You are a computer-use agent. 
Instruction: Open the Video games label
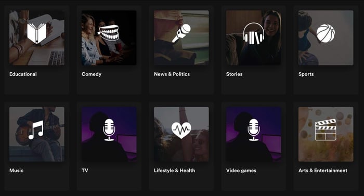tap(241, 171)
